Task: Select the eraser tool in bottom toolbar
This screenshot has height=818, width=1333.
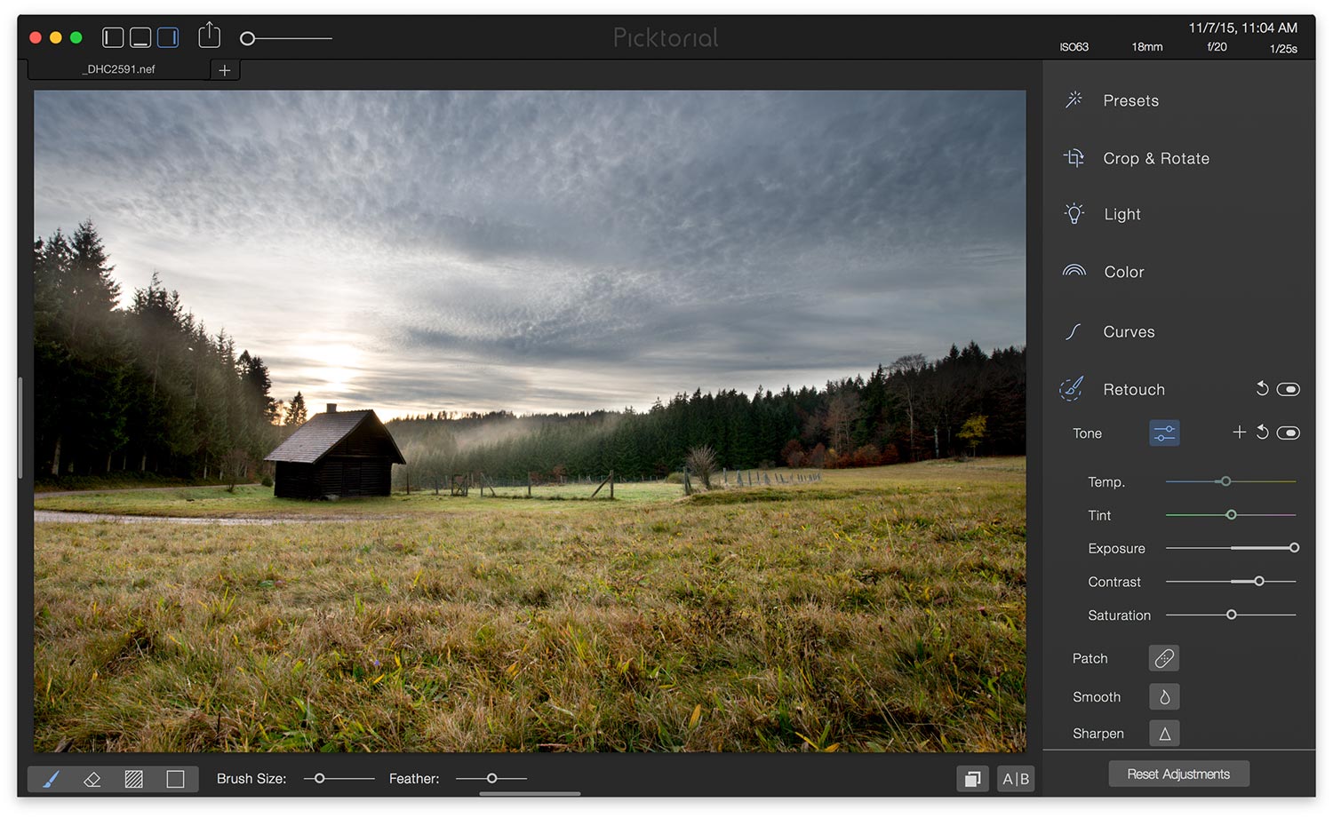Action: click(x=92, y=779)
